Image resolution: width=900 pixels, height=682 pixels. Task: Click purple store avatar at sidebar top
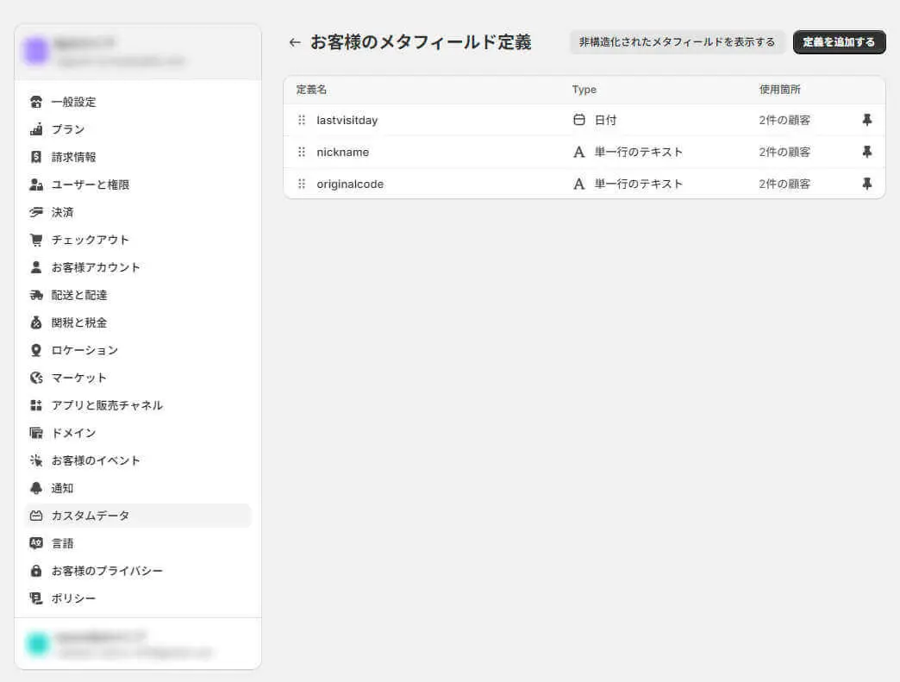point(36,51)
